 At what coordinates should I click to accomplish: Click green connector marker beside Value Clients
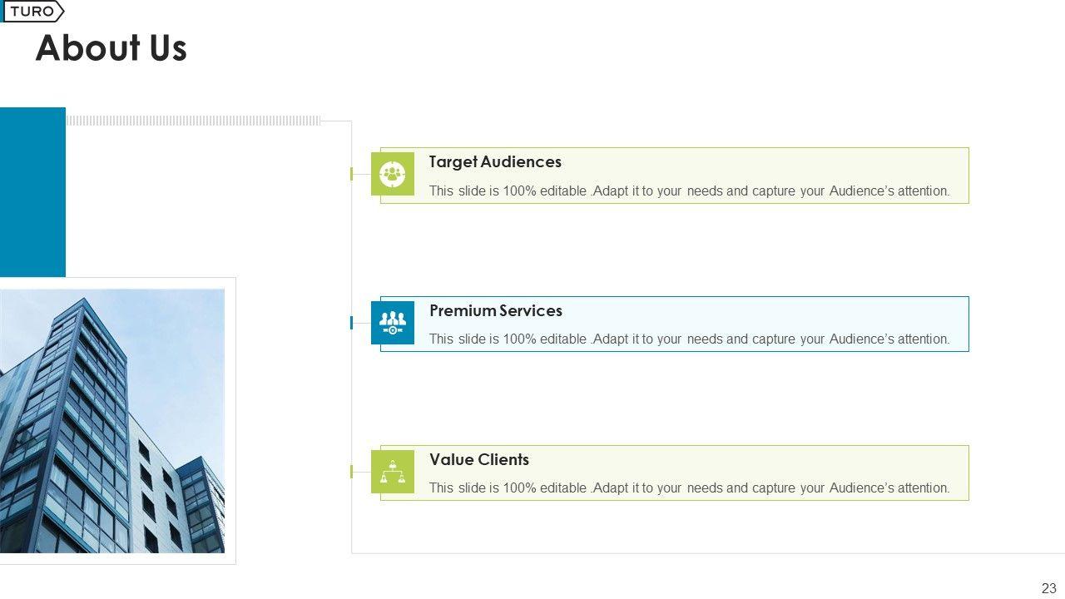[352, 472]
